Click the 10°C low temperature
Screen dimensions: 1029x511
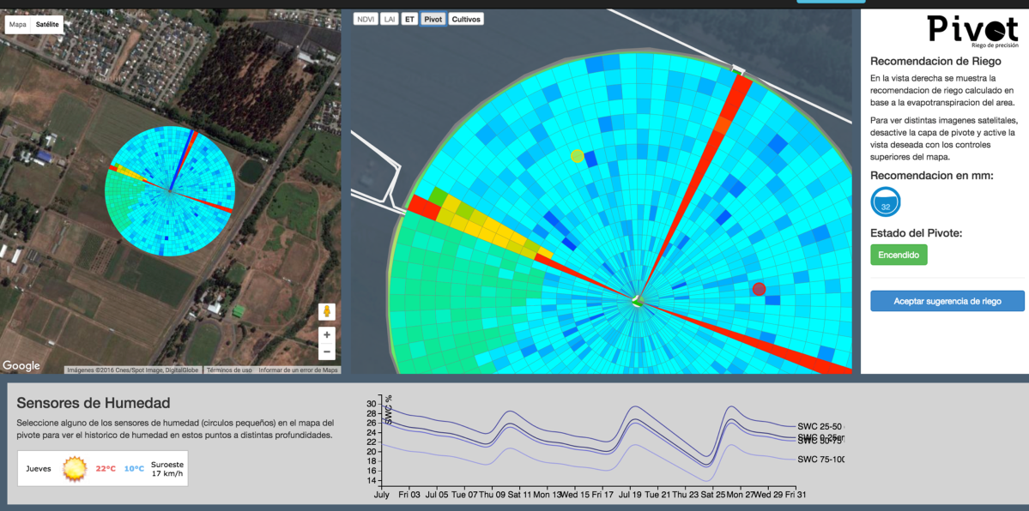pyautogui.click(x=134, y=468)
